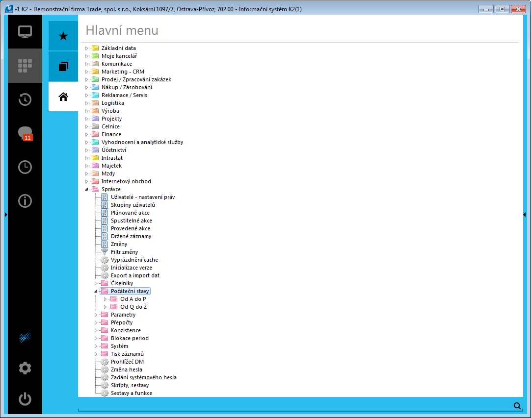Click the Prohlížeč DM gear icon

105,362
